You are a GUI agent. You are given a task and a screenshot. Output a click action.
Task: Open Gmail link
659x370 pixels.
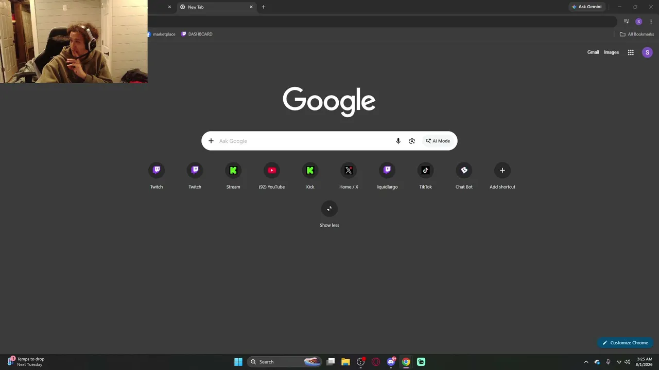[593, 52]
